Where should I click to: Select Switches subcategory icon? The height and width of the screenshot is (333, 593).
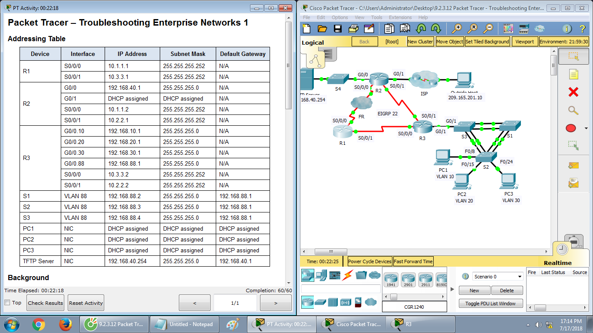click(x=320, y=302)
